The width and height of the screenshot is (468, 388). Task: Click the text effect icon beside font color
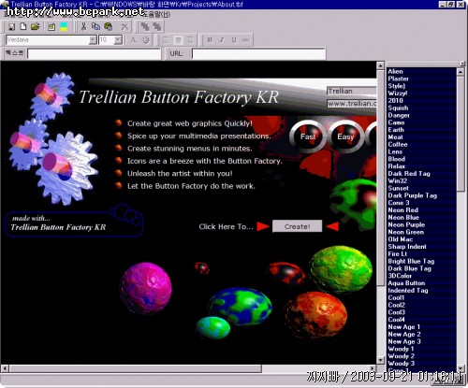coord(146,40)
